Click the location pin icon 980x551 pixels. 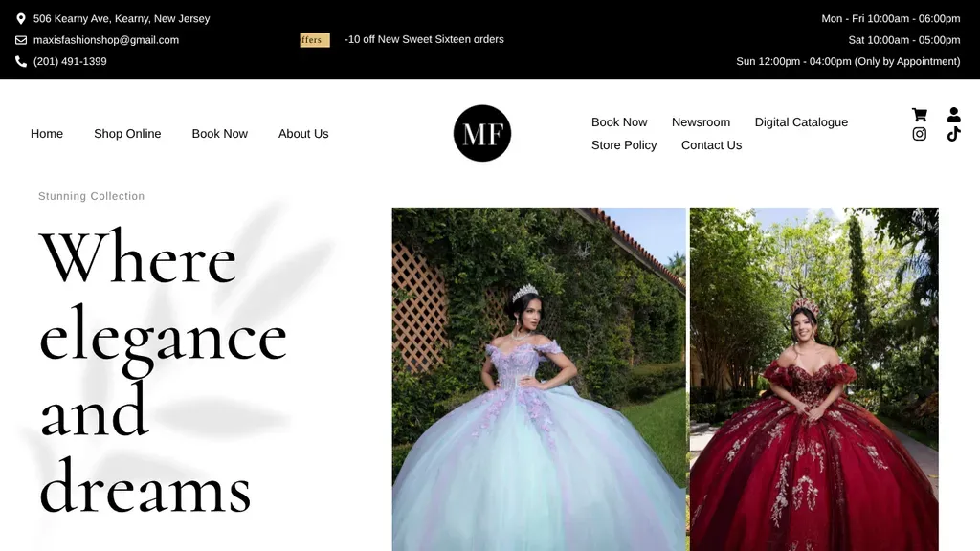point(21,19)
